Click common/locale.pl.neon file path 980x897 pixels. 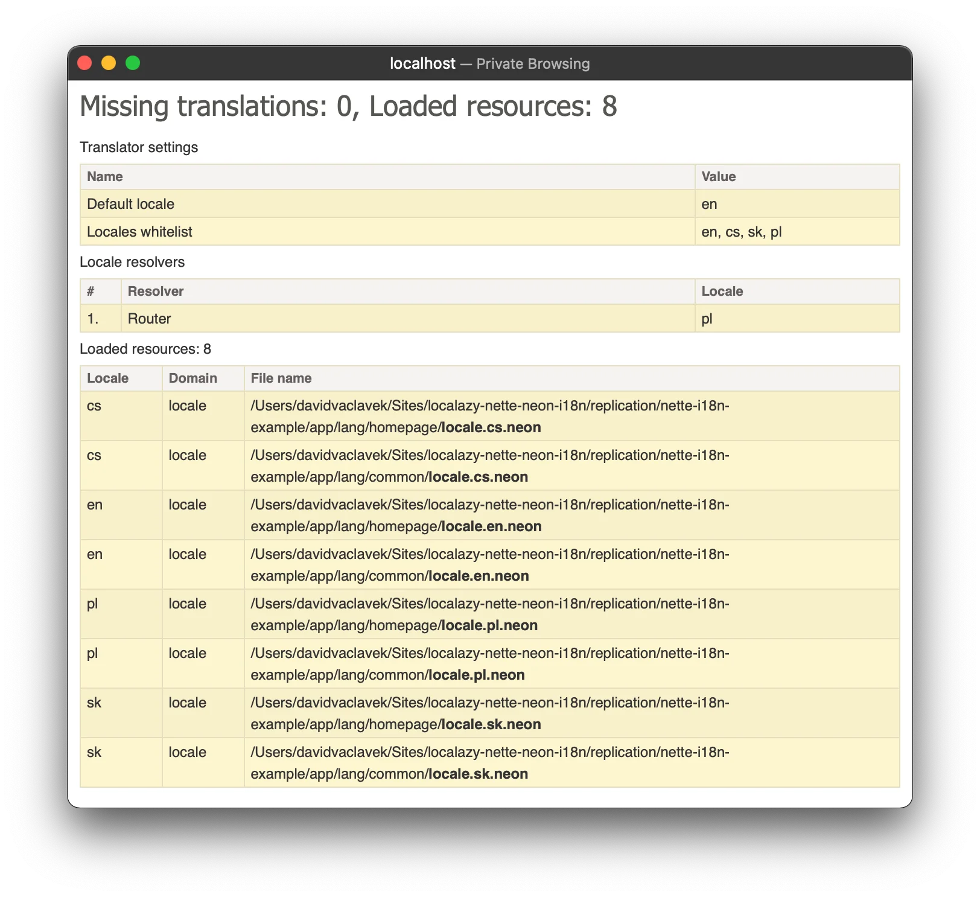(x=489, y=664)
